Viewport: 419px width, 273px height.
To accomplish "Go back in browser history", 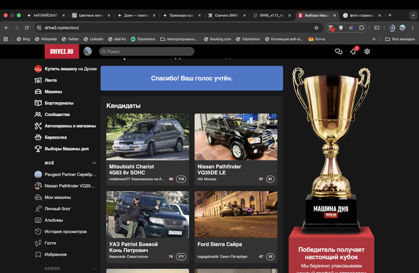I will [x=7, y=28].
